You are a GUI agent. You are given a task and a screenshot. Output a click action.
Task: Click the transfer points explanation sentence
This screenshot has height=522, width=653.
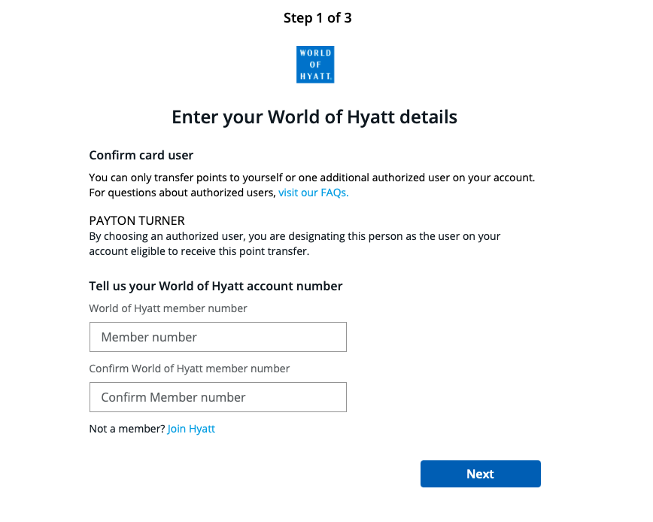click(314, 178)
